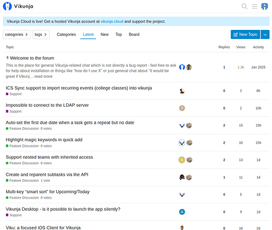Switch to the Board tab

(x=134, y=34)
